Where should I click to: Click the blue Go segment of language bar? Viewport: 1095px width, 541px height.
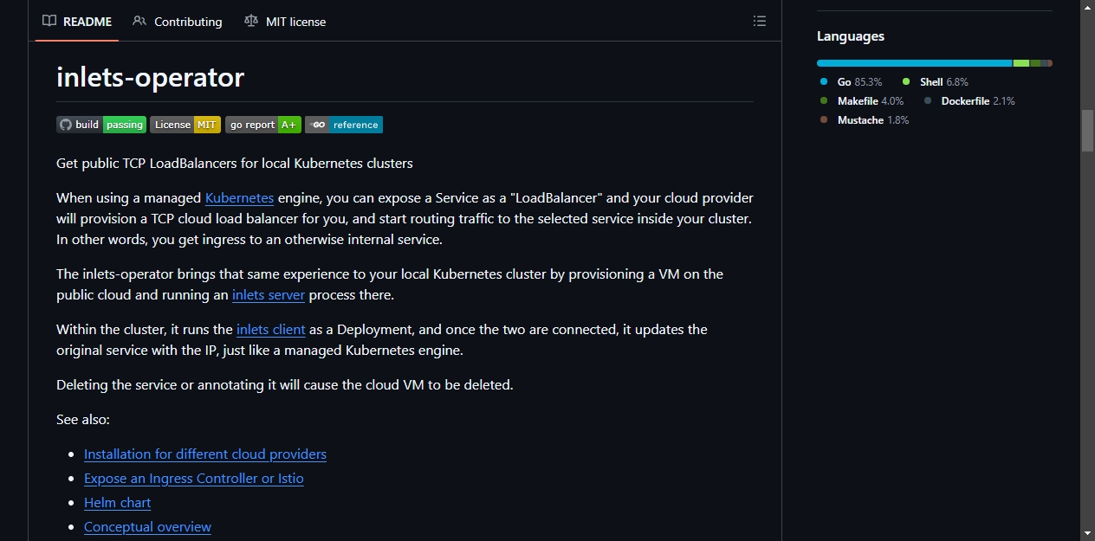point(915,63)
